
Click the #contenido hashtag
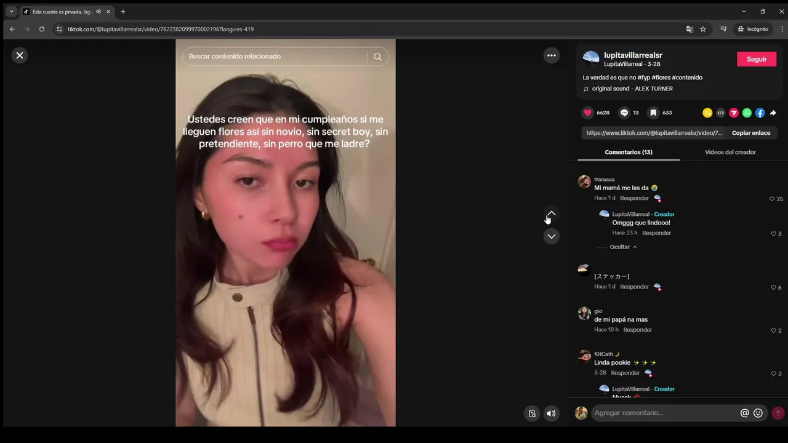[x=687, y=78]
